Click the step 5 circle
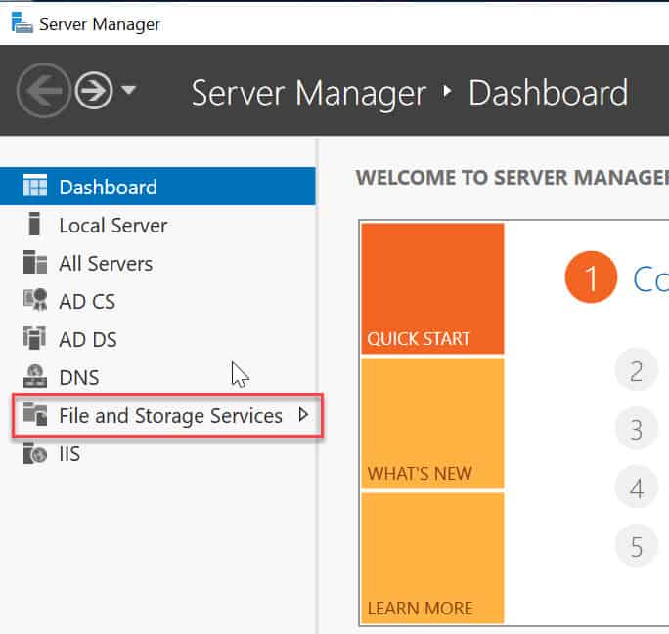 636,546
